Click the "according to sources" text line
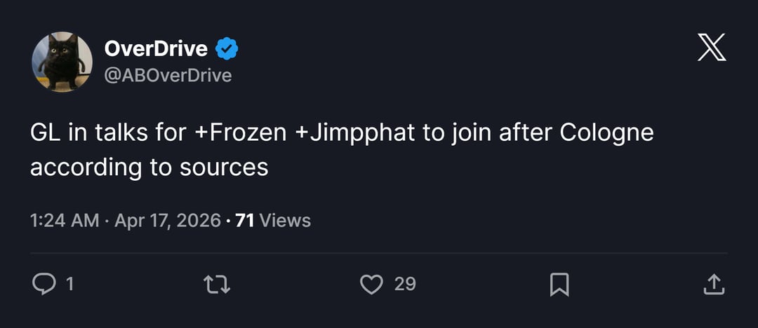Viewport: 758px width, 328px height. coord(149,168)
